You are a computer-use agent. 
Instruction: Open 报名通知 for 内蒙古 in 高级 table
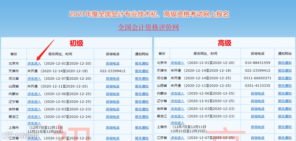point(285,93)
